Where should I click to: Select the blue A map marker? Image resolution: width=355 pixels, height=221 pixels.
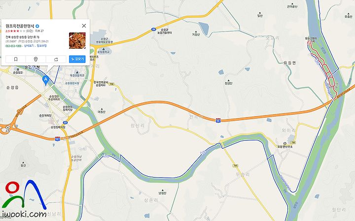[x=46, y=80]
